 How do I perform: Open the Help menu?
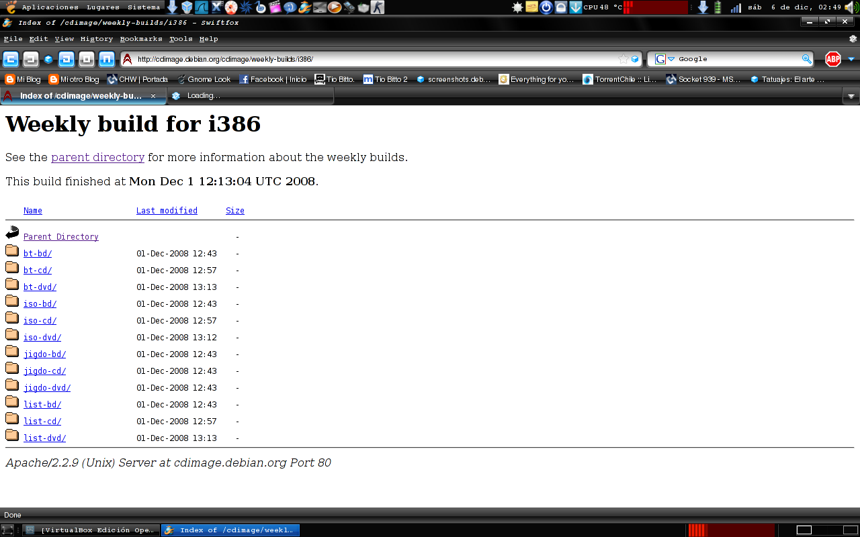208,39
